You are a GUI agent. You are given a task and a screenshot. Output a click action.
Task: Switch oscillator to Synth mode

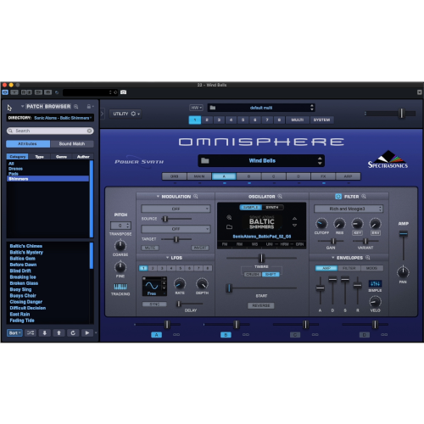(272, 208)
